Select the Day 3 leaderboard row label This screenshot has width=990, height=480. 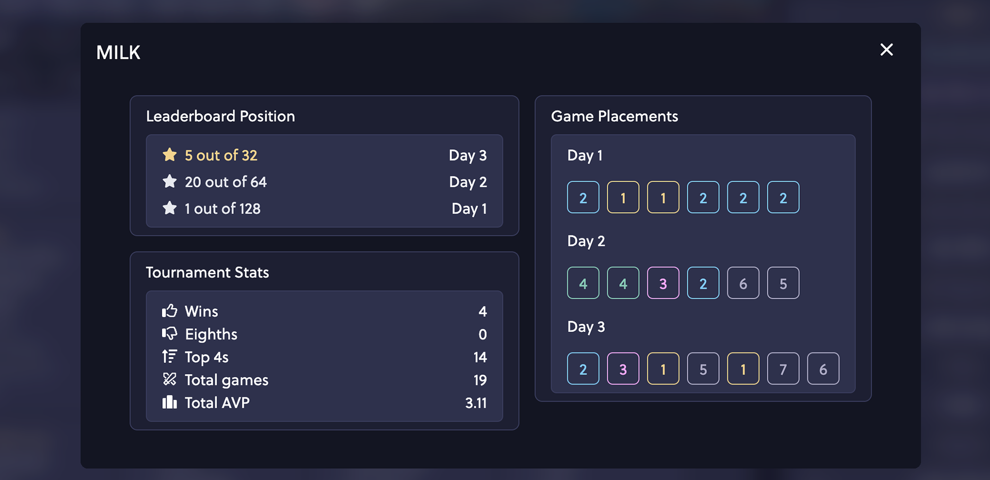tap(468, 155)
